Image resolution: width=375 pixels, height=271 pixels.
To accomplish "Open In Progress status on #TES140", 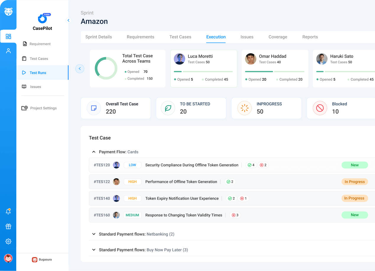I will coord(355,198).
